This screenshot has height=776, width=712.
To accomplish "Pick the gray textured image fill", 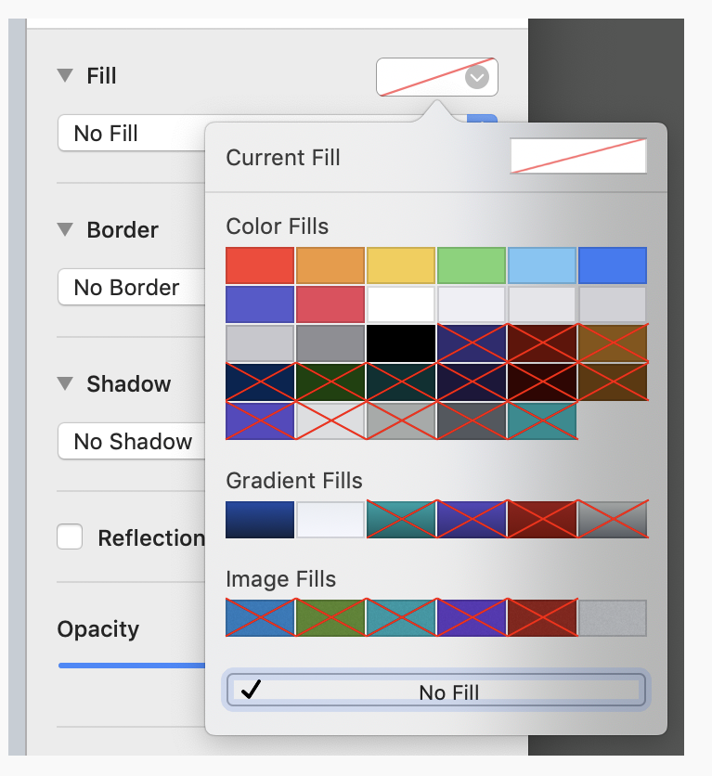I will [x=613, y=618].
